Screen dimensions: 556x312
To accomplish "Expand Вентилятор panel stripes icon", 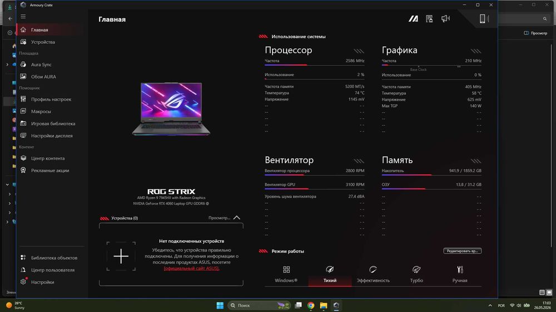I will pos(359,161).
